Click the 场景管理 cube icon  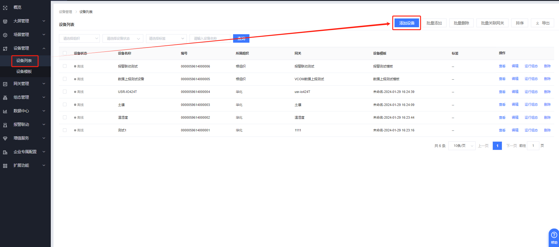tap(5, 35)
